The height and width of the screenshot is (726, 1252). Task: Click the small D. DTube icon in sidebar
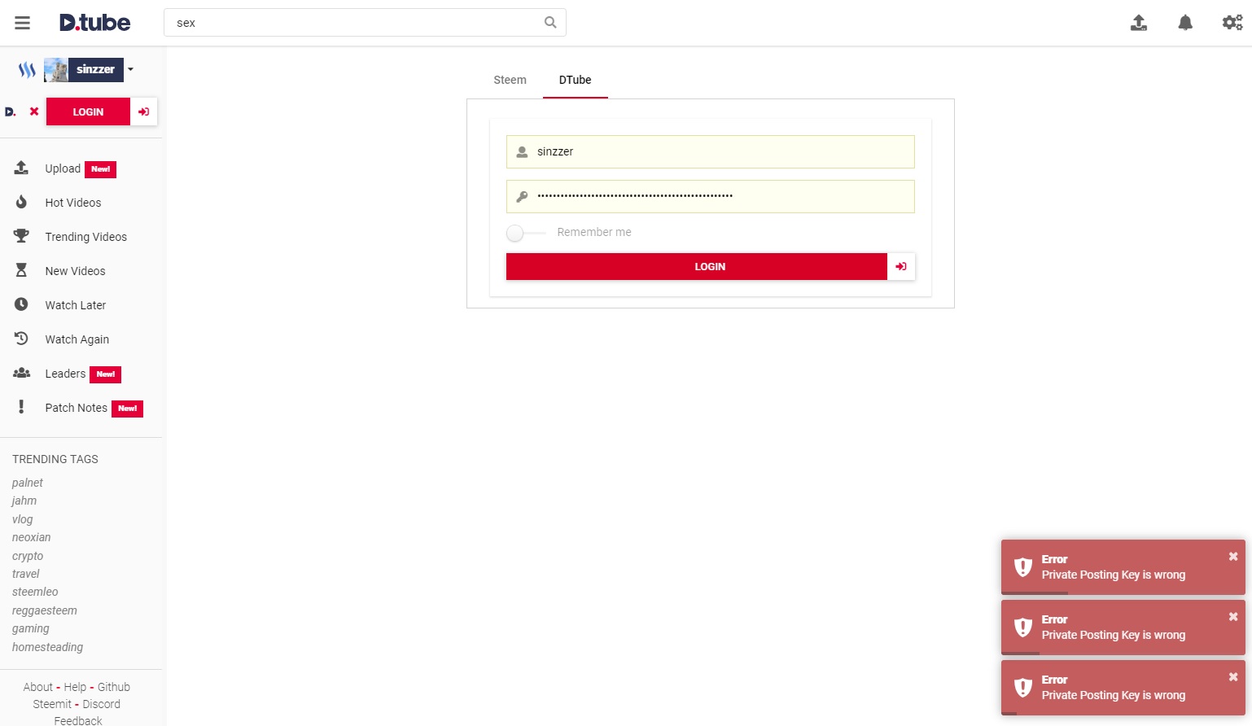coord(11,112)
